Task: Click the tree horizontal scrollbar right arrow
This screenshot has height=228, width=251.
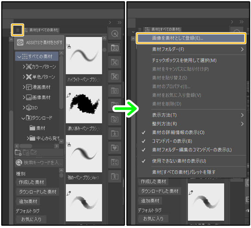Action: (x=56, y=146)
